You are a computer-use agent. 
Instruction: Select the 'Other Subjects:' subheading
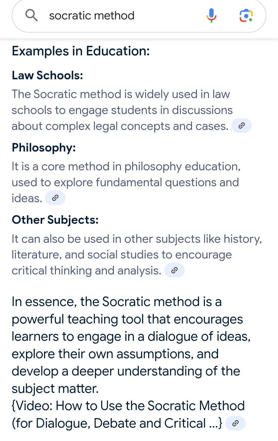pyautogui.click(x=55, y=220)
